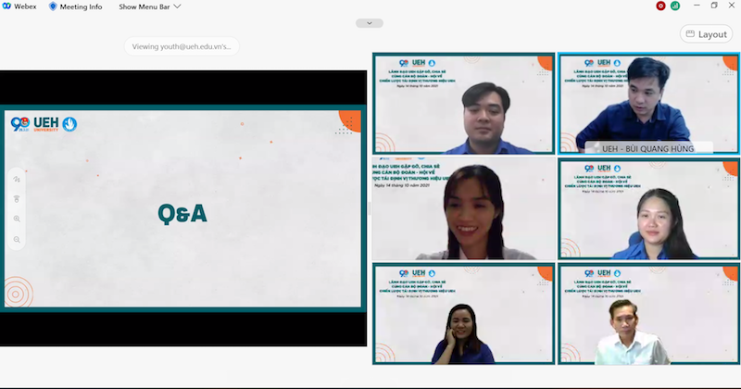Click the Q&A text on the shared slide

(x=182, y=213)
